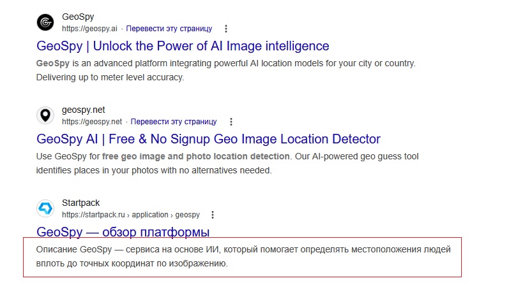Click the 'GeoSpy' site name above geospy.ai
Screen dimensions: 532x283
click(x=78, y=17)
